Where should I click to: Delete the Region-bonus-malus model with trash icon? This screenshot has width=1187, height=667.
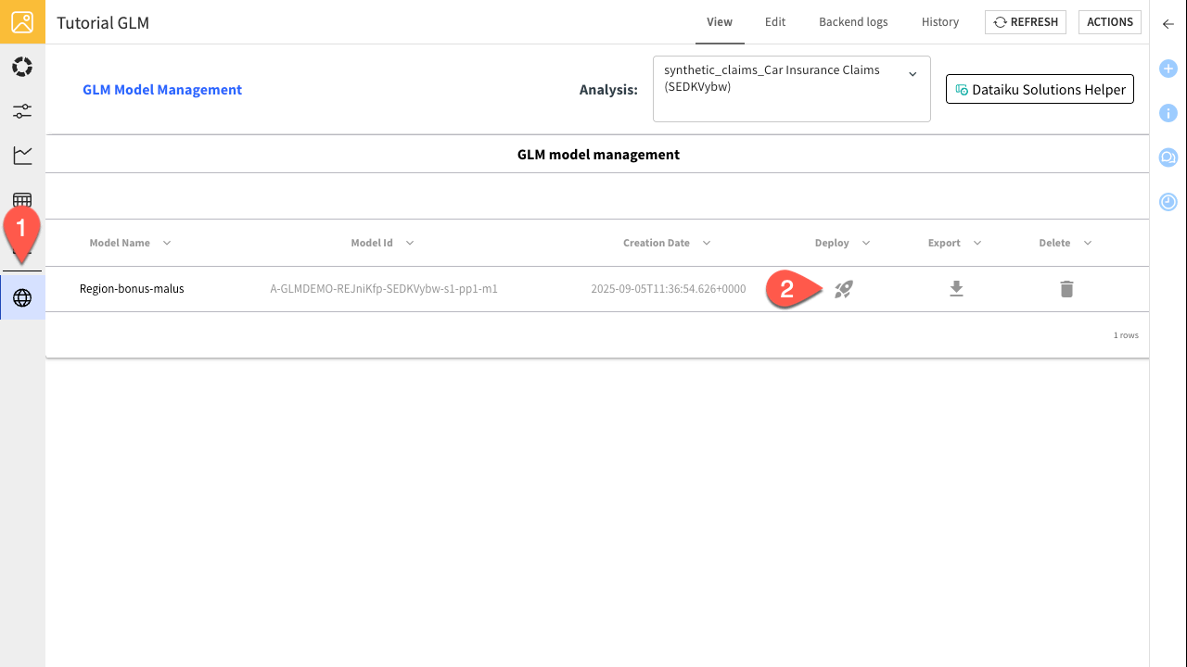click(1066, 289)
